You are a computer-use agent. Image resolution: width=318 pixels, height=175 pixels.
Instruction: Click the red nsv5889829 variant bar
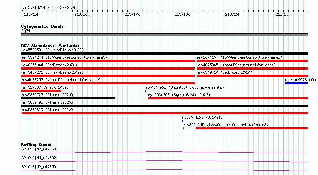[x=165, y=113]
